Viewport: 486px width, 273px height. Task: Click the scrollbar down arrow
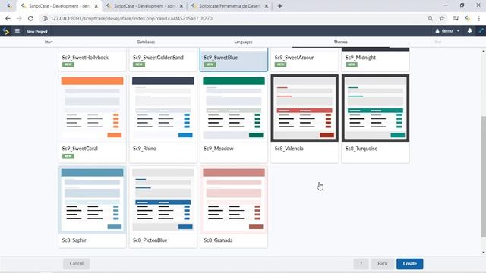[x=484, y=253]
